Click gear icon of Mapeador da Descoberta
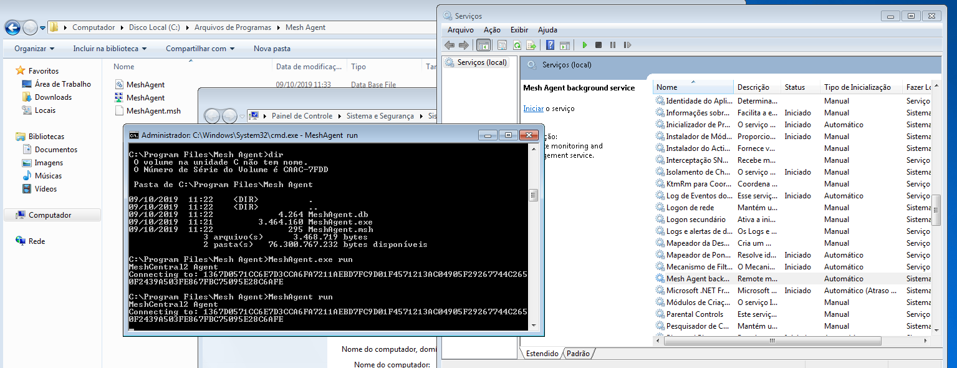Image resolution: width=957 pixels, height=368 pixels. [660, 243]
